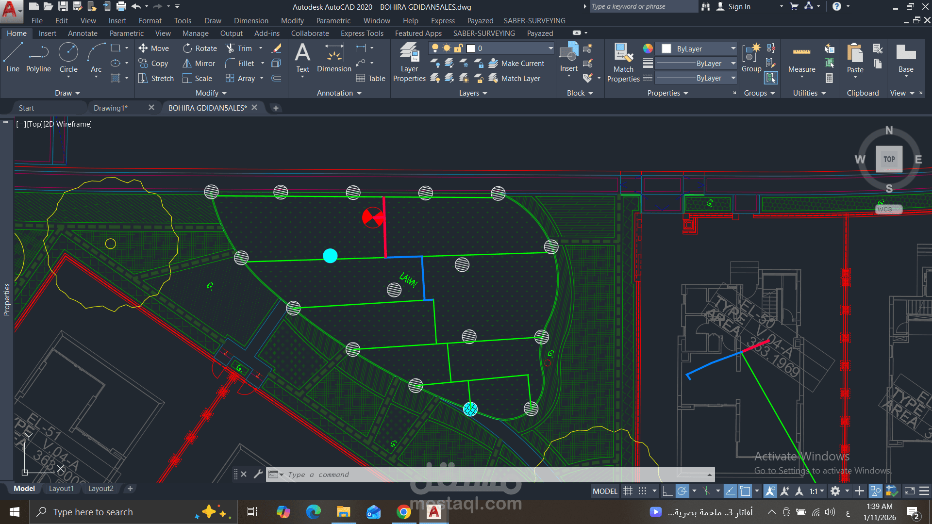Open the layer name dropdown
Viewport: 932px width, 524px height.
tap(550, 48)
